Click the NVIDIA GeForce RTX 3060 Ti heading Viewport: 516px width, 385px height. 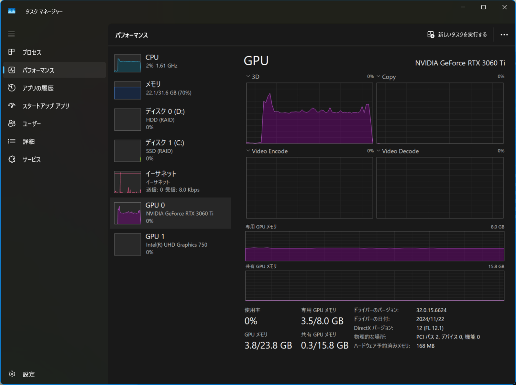[460, 63]
